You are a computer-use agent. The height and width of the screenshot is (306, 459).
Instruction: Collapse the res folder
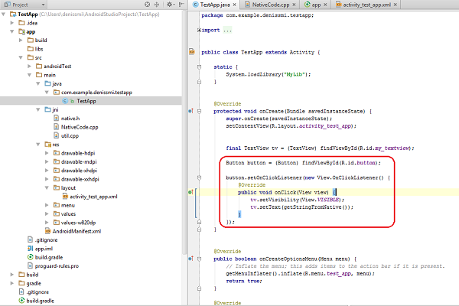click(x=38, y=145)
